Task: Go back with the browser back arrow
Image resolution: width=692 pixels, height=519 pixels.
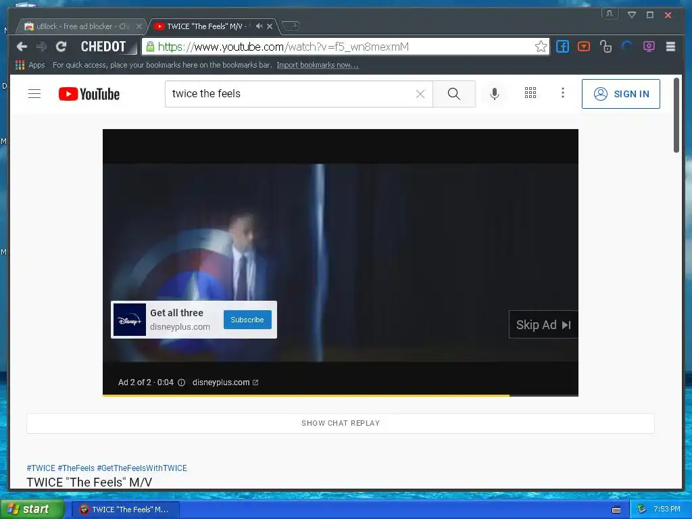Action: [22, 47]
